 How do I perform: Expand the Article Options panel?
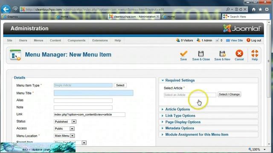click(x=208, y=109)
